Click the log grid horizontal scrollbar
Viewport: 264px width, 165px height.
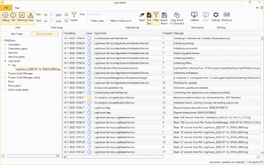click(x=115, y=157)
